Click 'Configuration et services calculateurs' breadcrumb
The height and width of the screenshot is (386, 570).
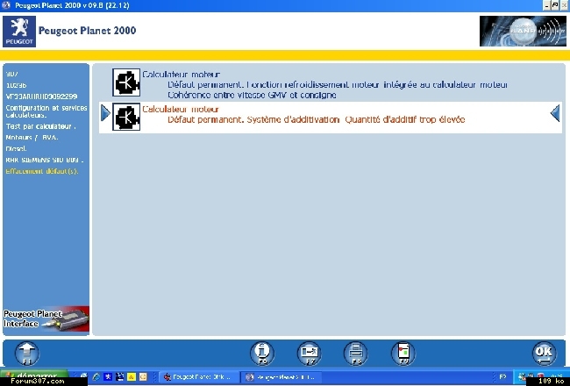coord(46,111)
